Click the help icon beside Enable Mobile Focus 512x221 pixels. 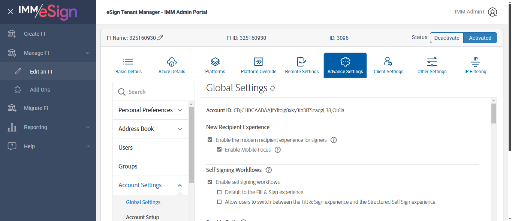tap(278, 150)
